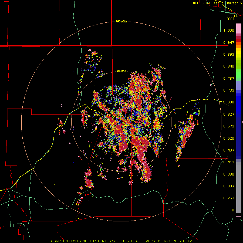This screenshot has width=243, height=243.
Task: Click the "[CC]" legend heading
Action: [x=230, y=19]
